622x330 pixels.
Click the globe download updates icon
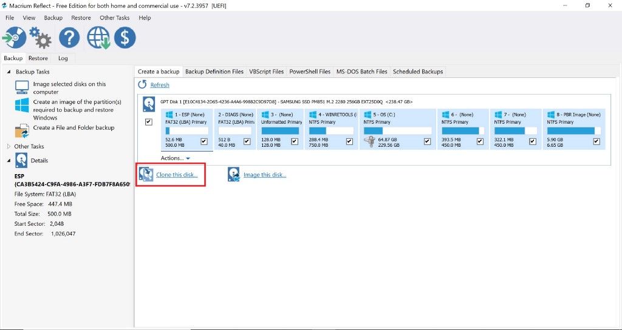pyautogui.click(x=98, y=38)
